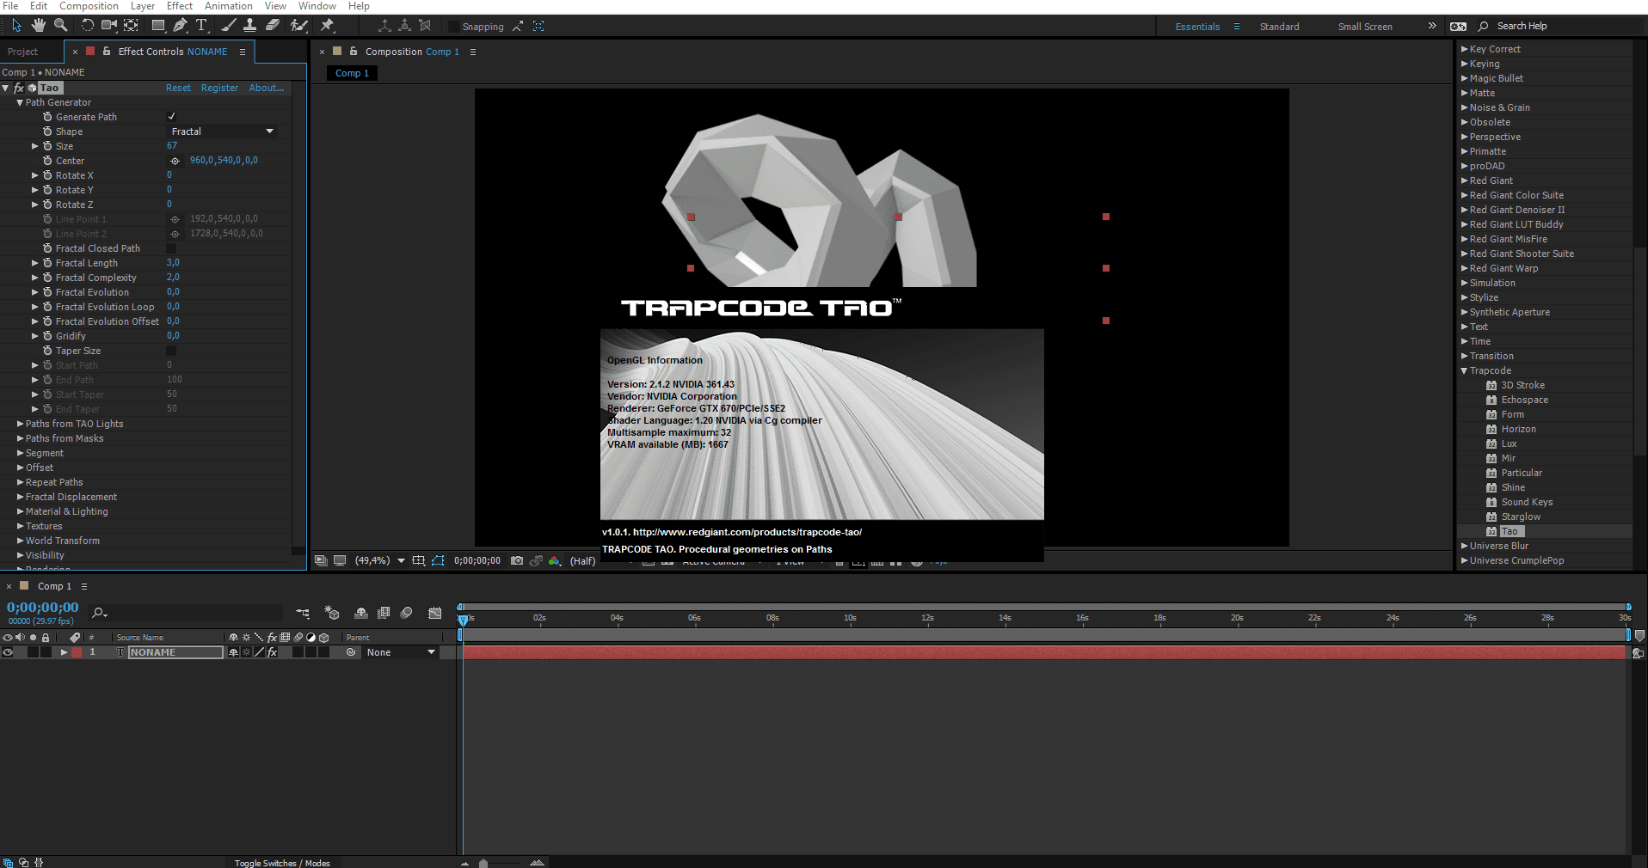
Task: Select the Puppet Pin tool
Action: click(327, 26)
